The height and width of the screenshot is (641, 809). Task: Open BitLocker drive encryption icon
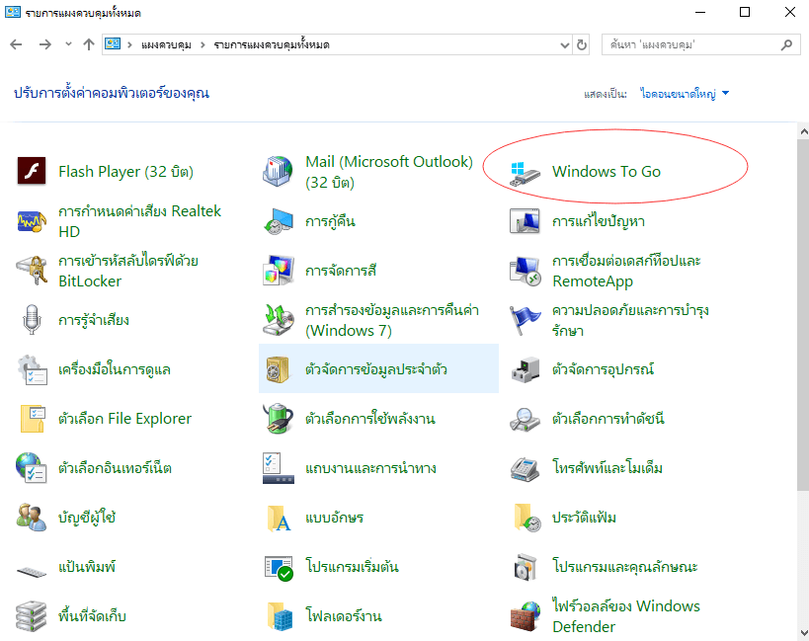point(33,271)
